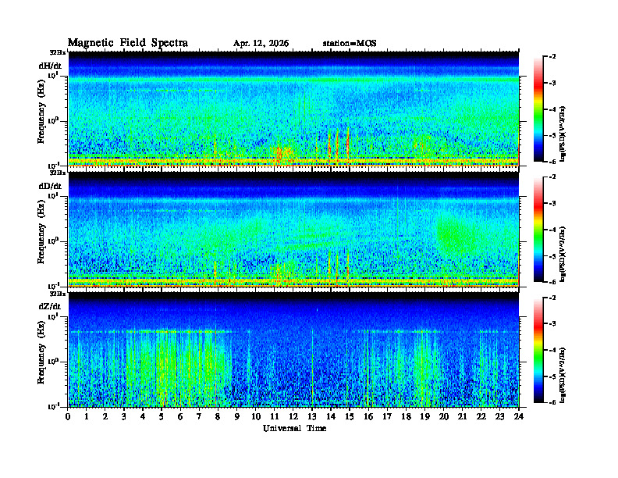The image size is (618, 478).
Task: Click hour tick label "24" on time axis
Action: [519, 416]
